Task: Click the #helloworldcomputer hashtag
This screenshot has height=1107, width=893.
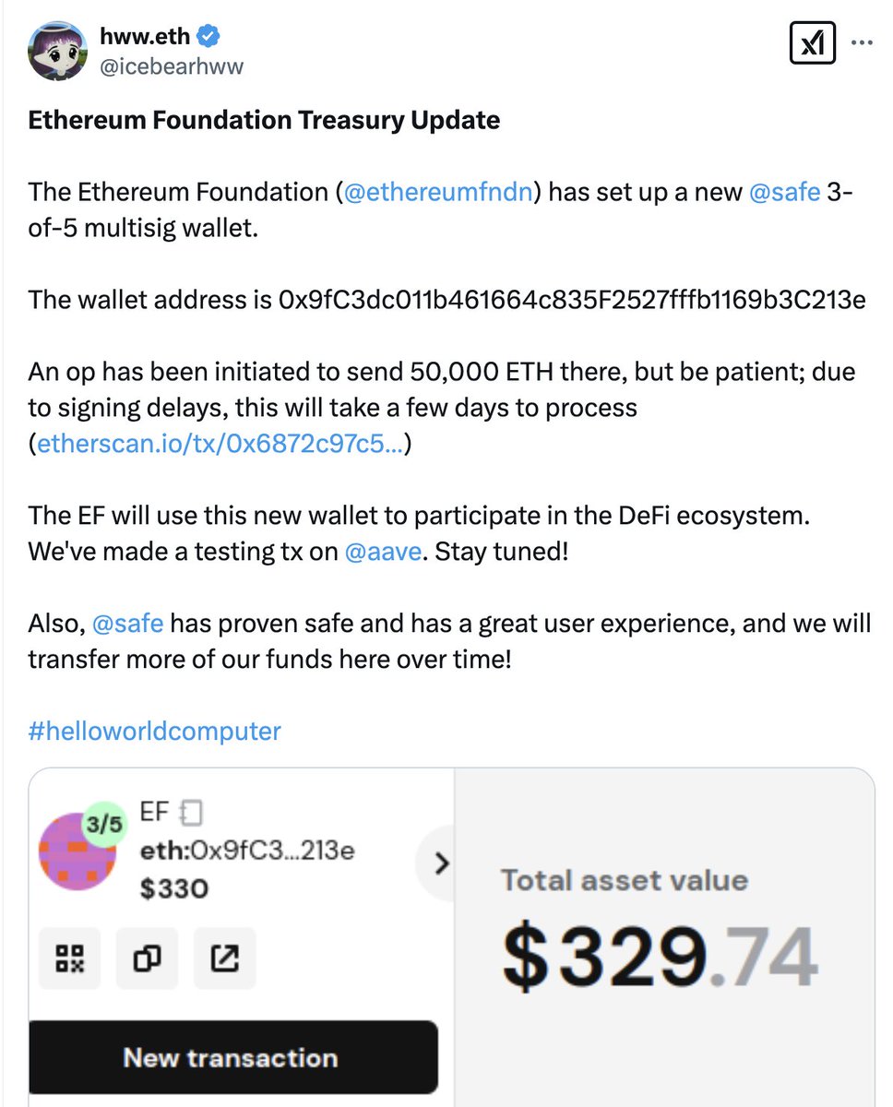Action: [154, 732]
